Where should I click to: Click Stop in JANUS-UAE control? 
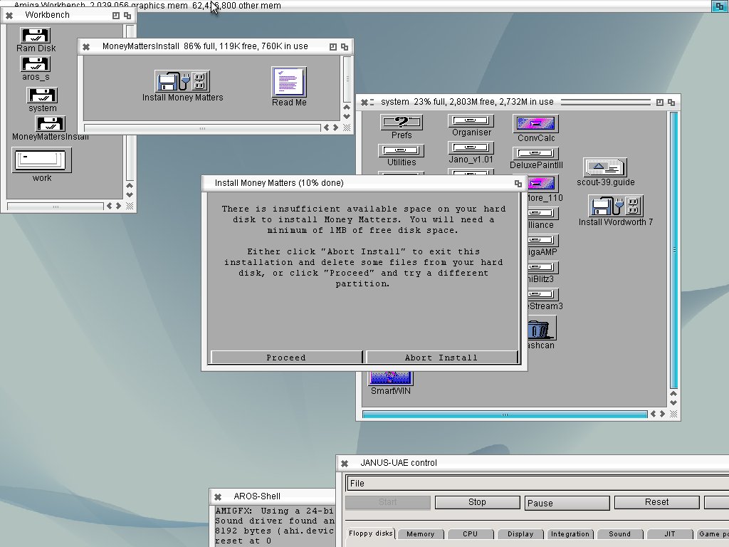click(x=477, y=502)
